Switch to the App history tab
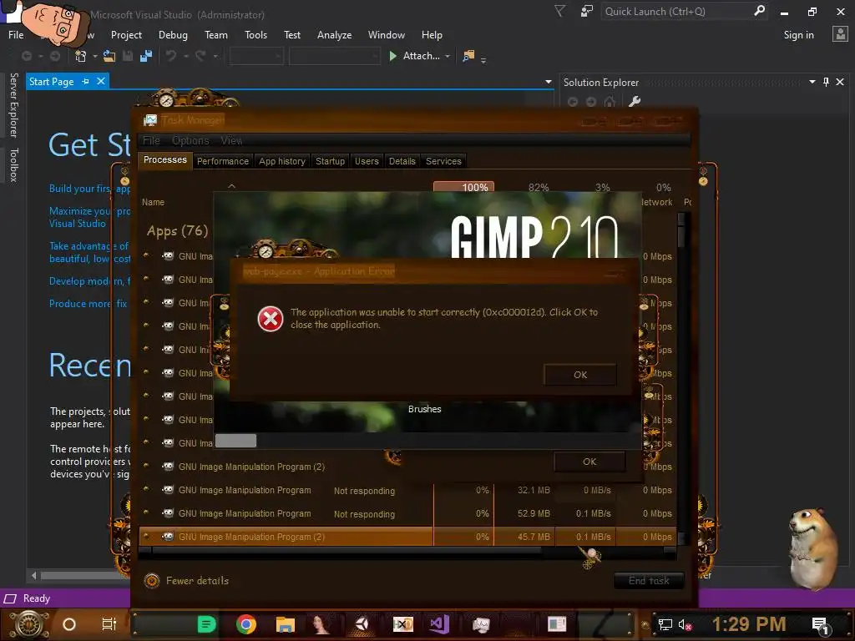Image resolution: width=855 pixels, height=641 pixels. (x=282, y=161)
